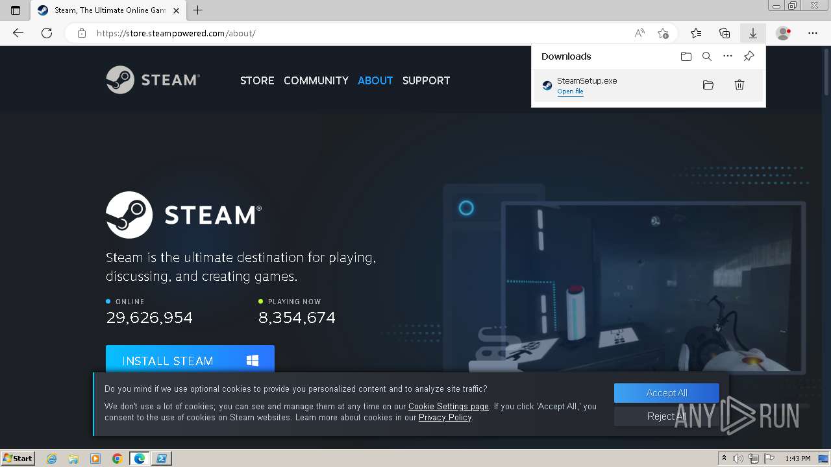This screenshot has width=831, height=467.
Task: Open more options in the Downloads panel
Action: (728, 56)
